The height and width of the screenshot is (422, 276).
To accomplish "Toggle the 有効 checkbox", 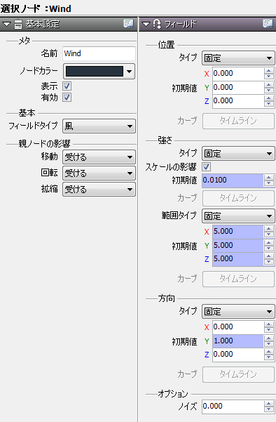I will [x=67, y=97].
